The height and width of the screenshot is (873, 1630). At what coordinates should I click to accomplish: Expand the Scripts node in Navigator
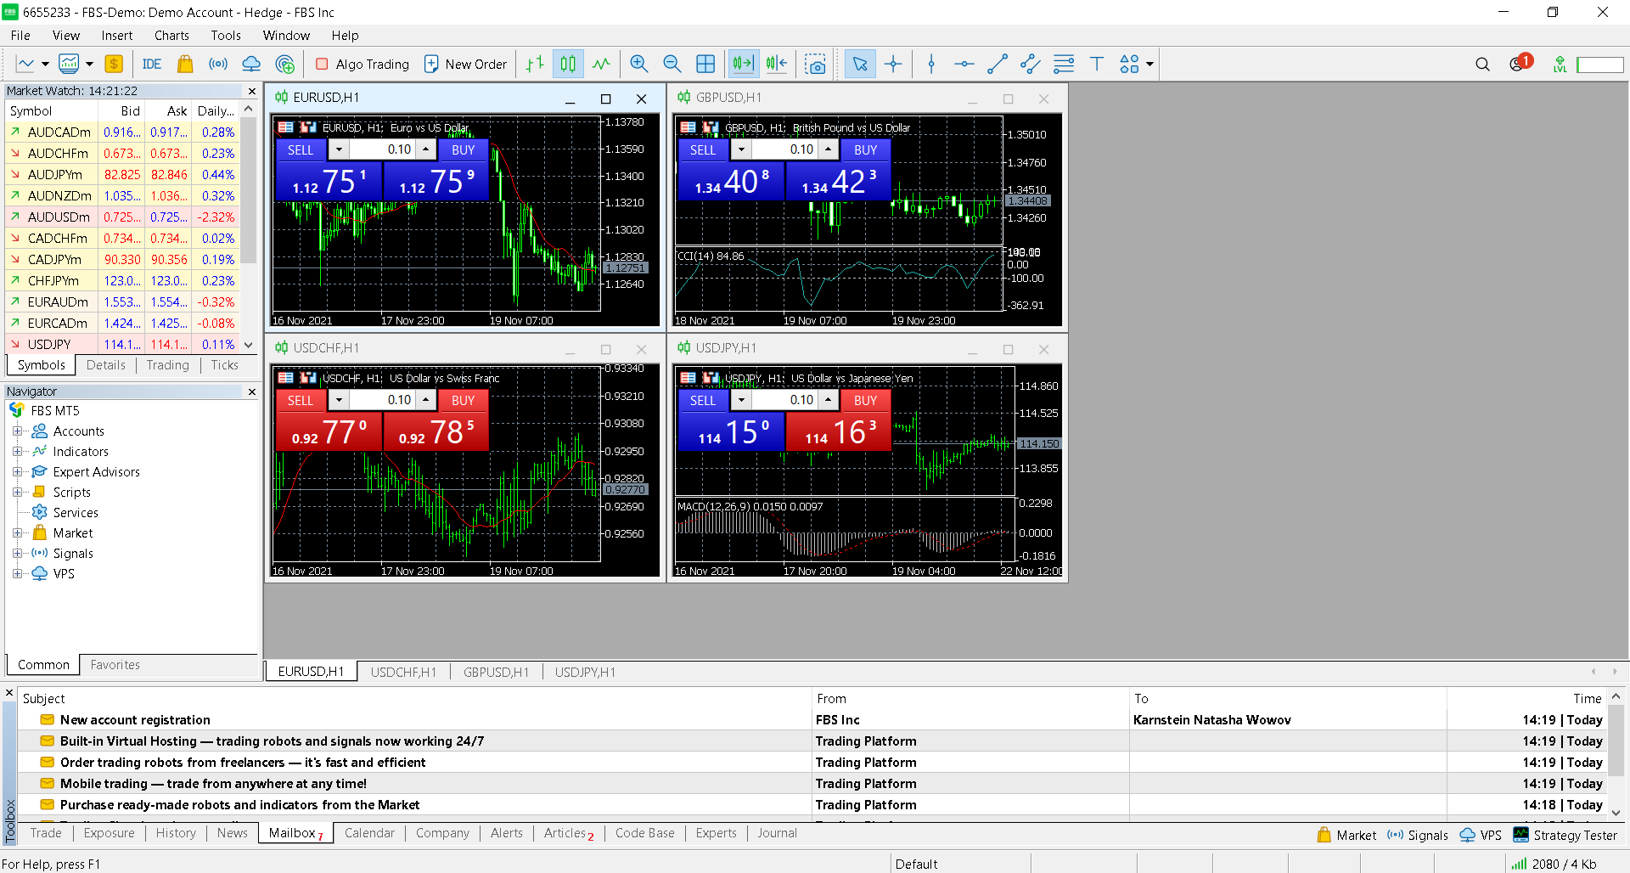point(17,493)
